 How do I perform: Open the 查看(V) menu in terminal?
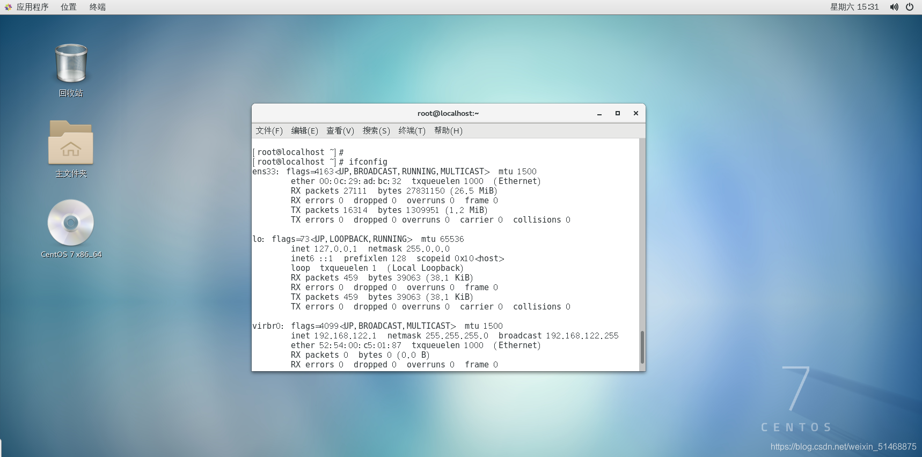tap(340, 130)
